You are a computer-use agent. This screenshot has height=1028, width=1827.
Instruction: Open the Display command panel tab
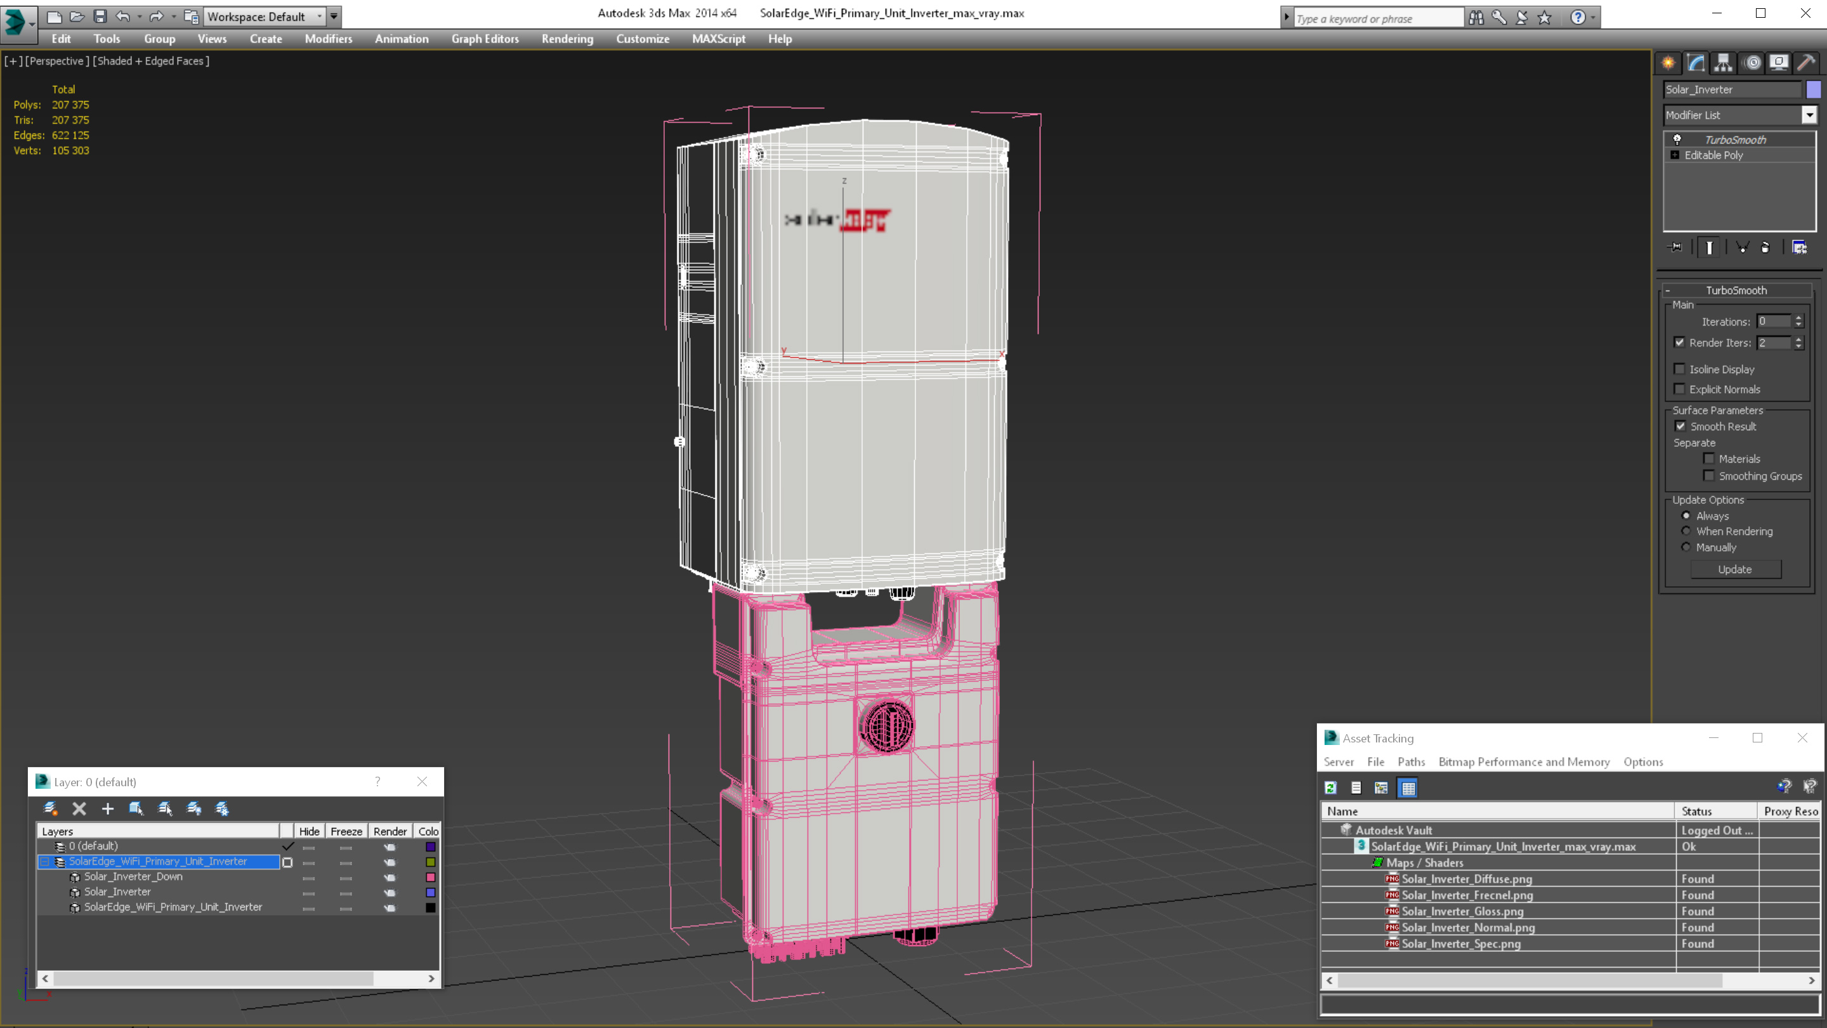tap(1778, 63)
